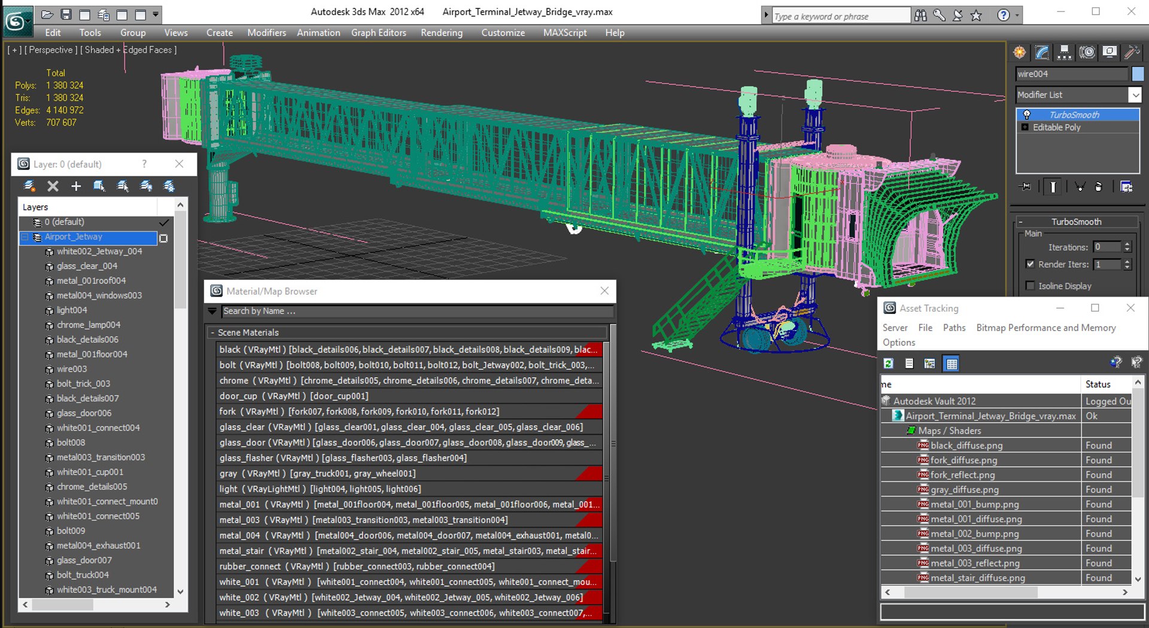Click Remove Modifier trash icon
The width and height of the screenshot is (1149, 628).
point(1099,187)
